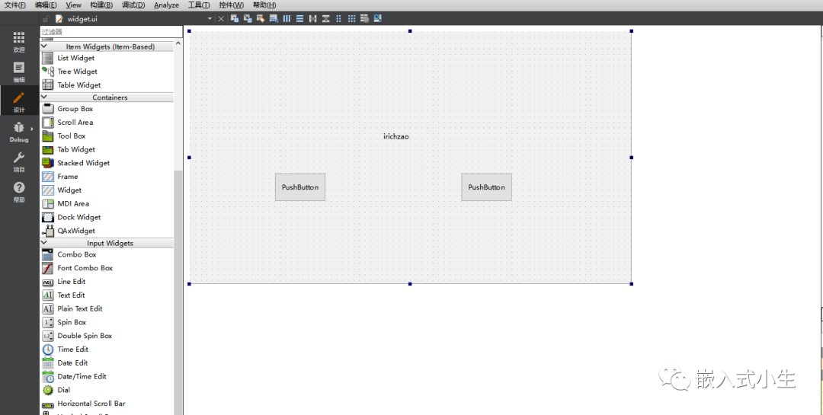Screen dimensions: 823x415
Task: Open the 控件(W) menu
Action: [x=232, y=5]
